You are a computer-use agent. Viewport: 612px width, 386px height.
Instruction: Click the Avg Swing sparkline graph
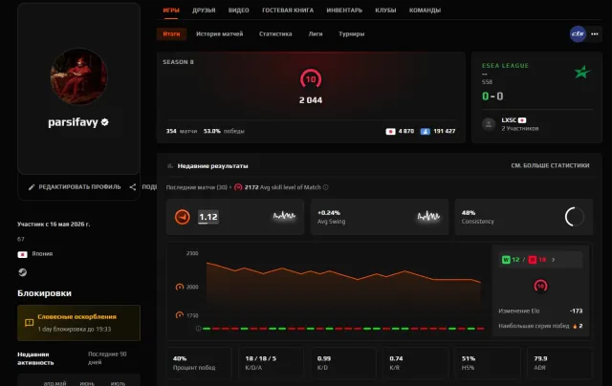[428, 216]
